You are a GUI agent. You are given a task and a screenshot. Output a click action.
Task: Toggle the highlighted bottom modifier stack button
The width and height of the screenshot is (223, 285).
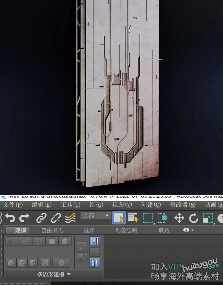pyautogui.click(x=95, y=263)
